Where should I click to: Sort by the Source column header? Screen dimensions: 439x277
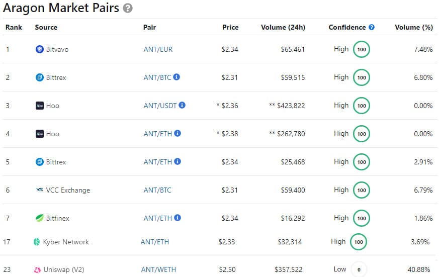[46, 27]
